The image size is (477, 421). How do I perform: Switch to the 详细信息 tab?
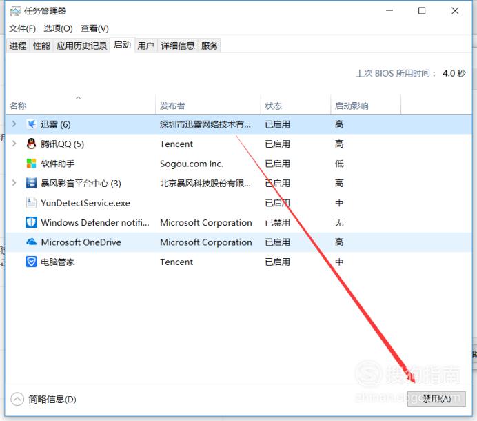[x=178, y=46]
